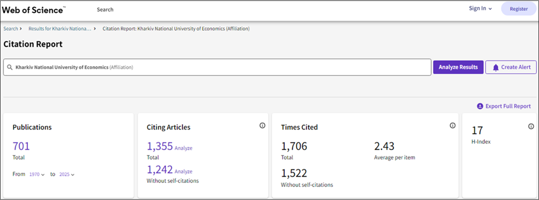This screenshot has width=539, height=200.
Task: Click Analyze next to 1,355 total
Action: coord(184,148)
